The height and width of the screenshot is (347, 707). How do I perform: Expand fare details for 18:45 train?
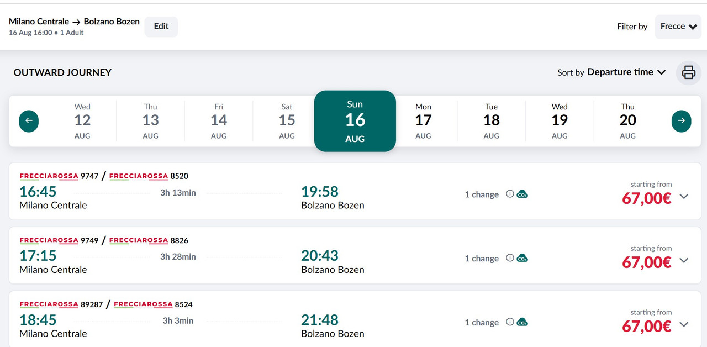tap(684, 324)
